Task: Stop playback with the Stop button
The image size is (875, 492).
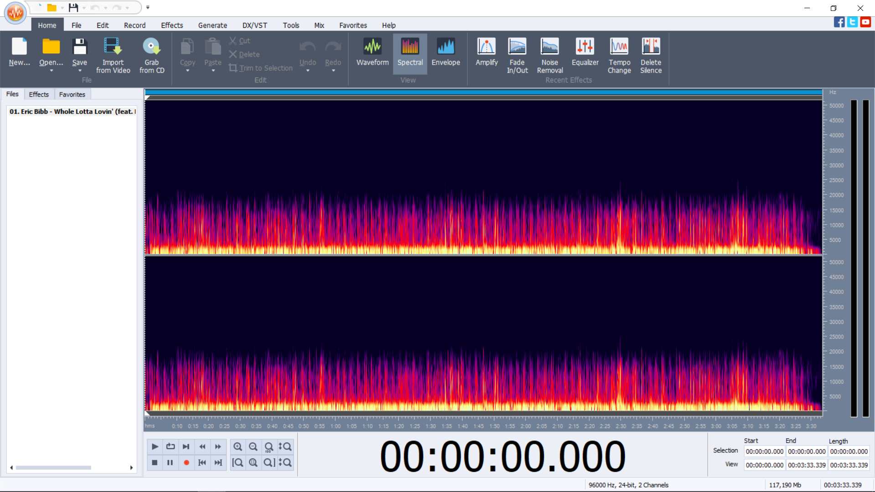Action: (154, 463)
